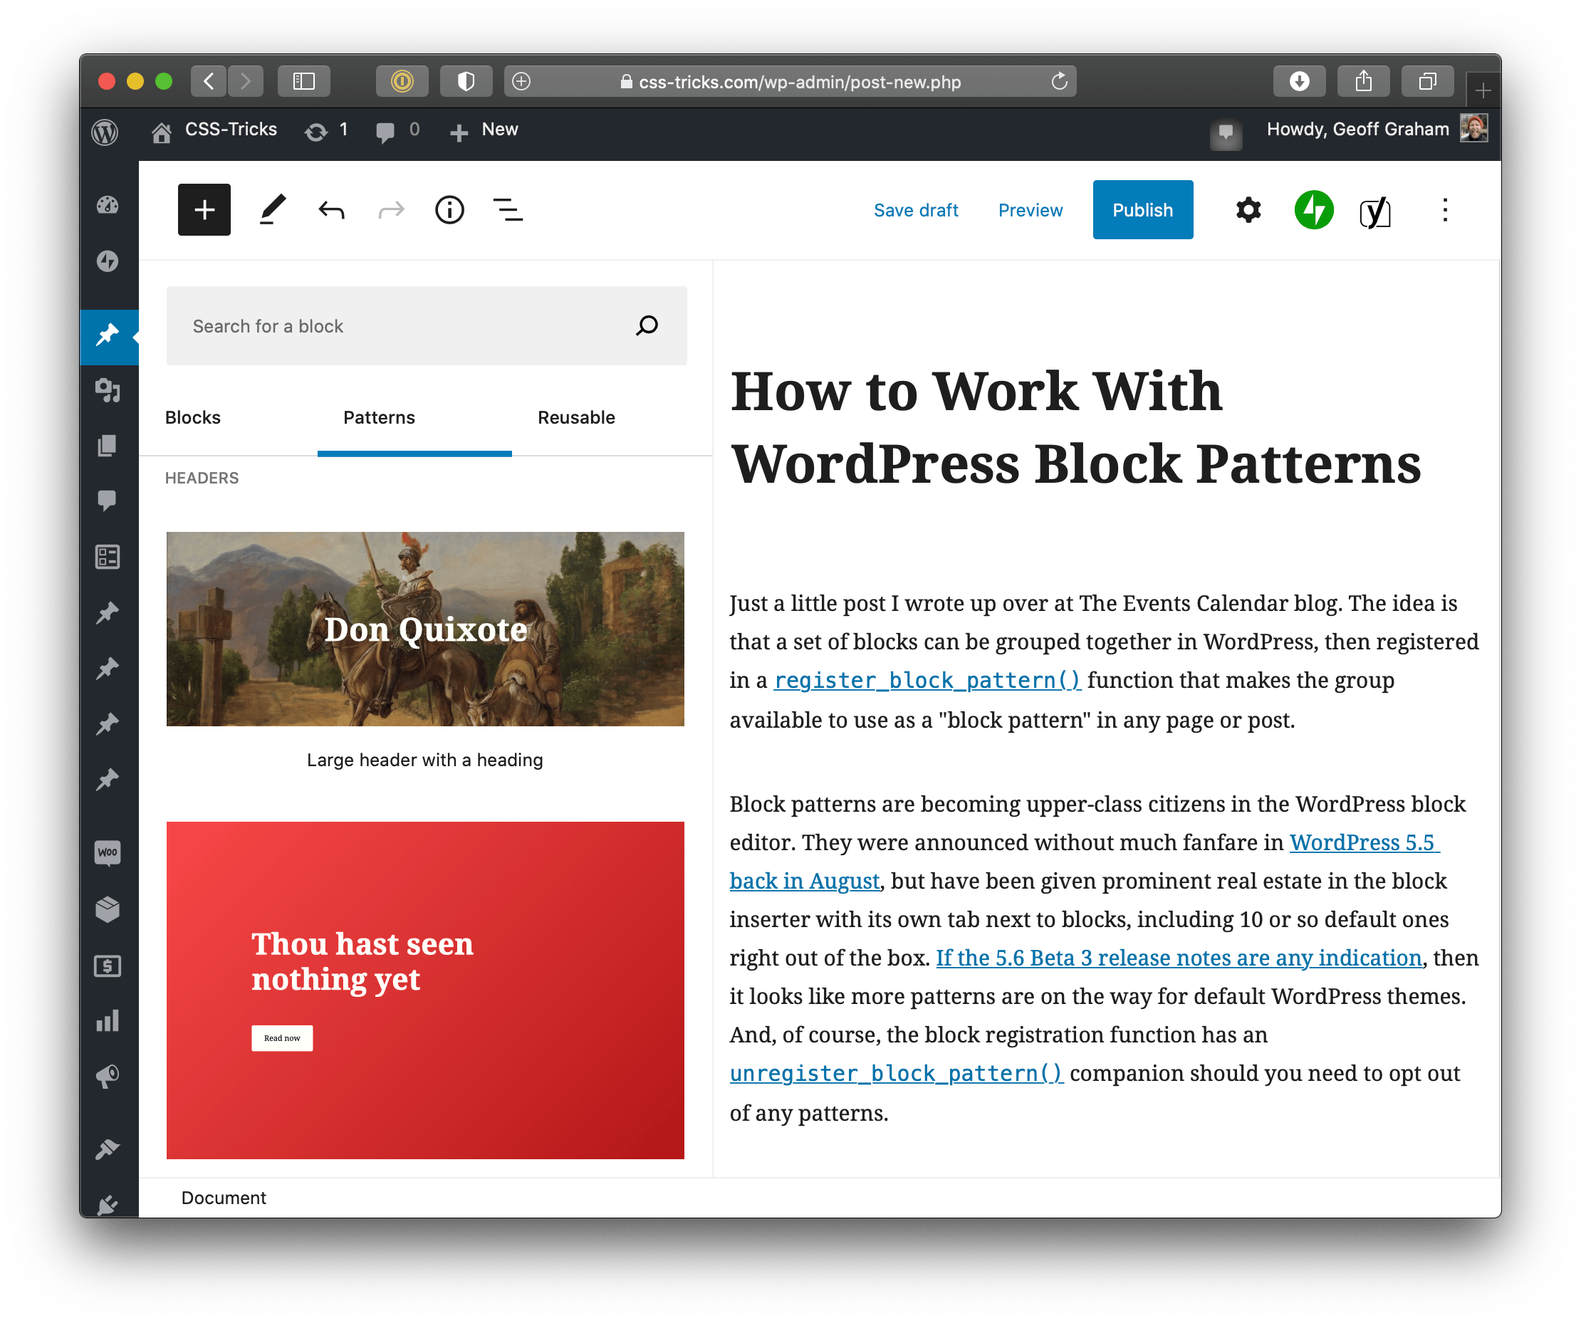Follow the unregister_block_pattern() link
Viewport: 1581px width, 1323px height.
[x=897, y=1073]
